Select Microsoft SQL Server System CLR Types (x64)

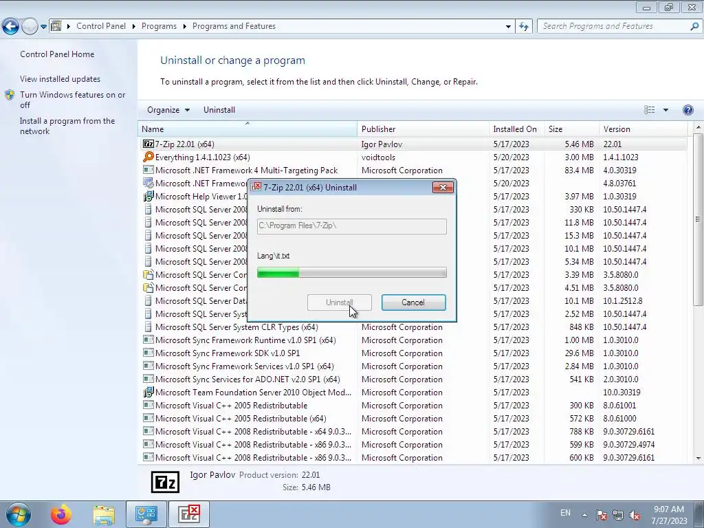pyautogui.click(x=236, y=327)
